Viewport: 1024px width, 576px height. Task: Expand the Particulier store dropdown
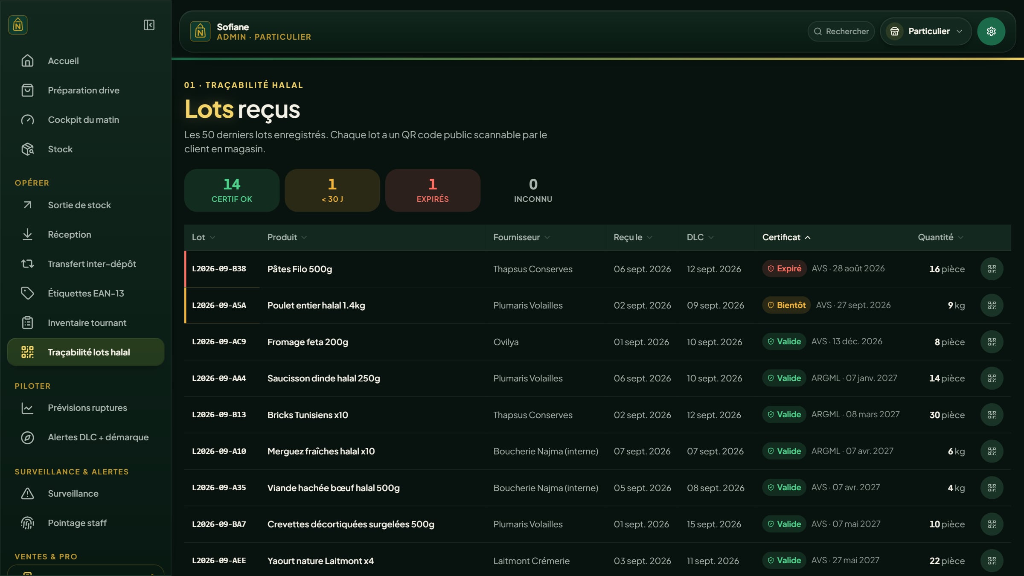925,32
